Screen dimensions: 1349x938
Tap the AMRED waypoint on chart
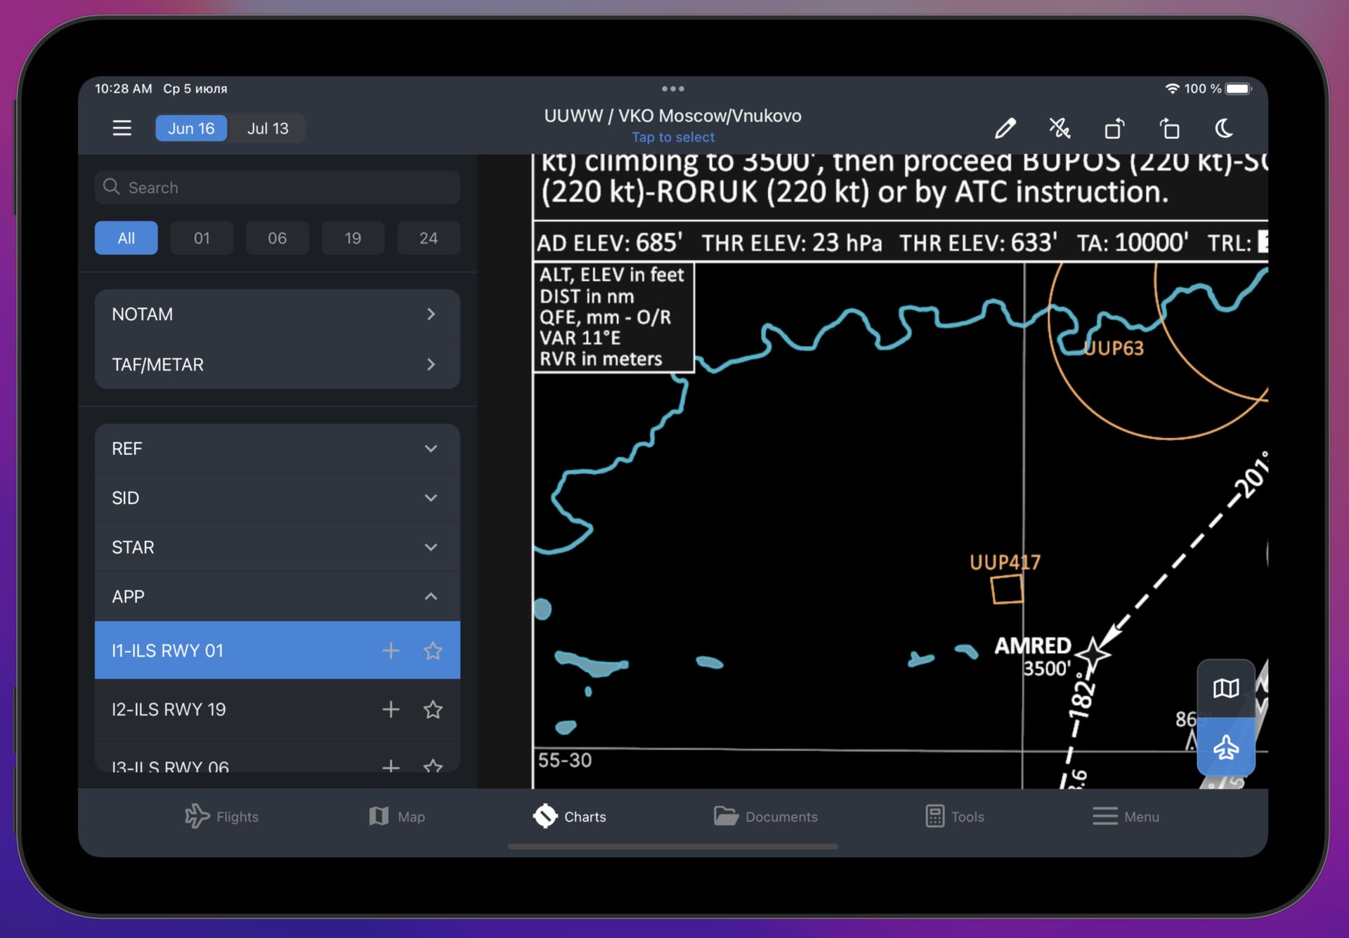1094,653
